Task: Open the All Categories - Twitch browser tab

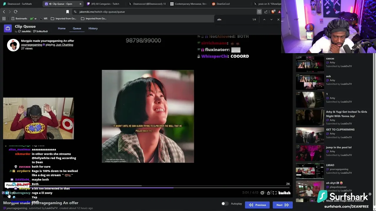Action: tap(105, 4)
